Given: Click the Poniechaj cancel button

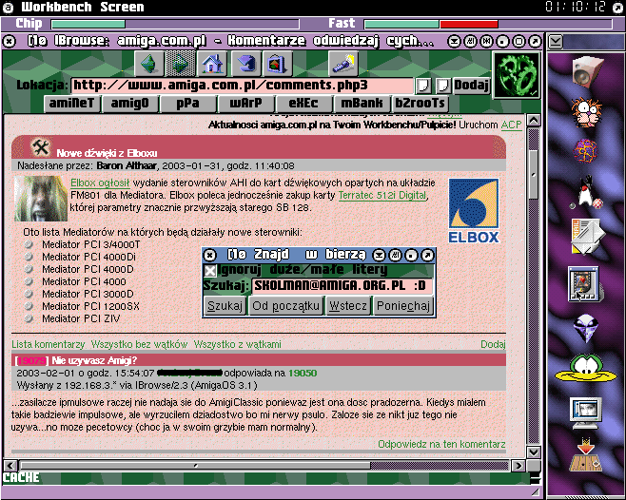Looking at the screenshot, I should tap(403, 306).
